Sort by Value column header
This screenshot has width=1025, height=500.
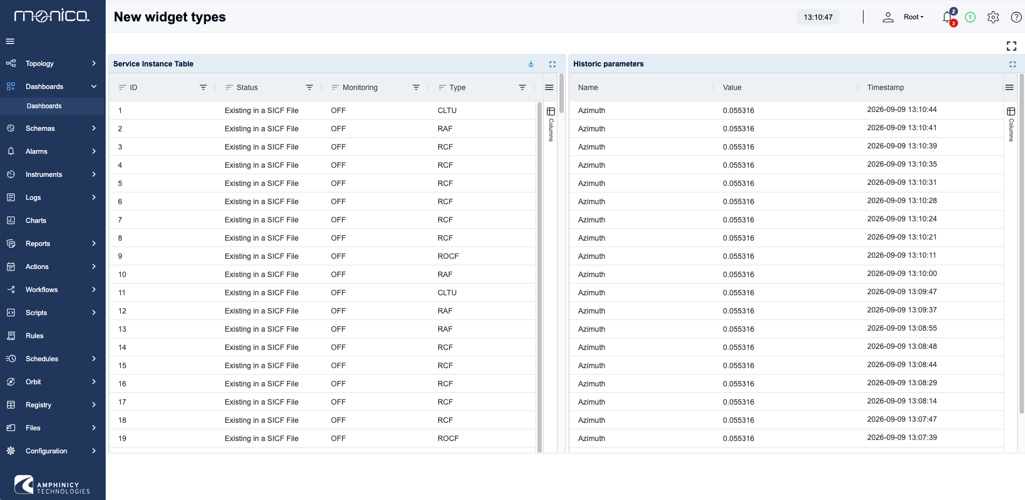click(x=732, y=87)
